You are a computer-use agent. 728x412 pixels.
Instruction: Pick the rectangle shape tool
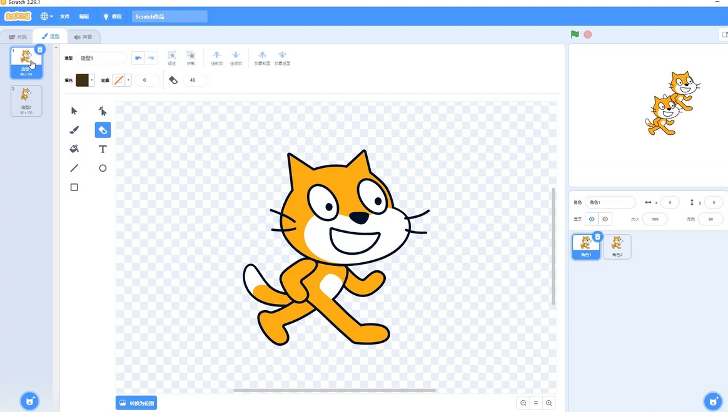coord(74,187)
